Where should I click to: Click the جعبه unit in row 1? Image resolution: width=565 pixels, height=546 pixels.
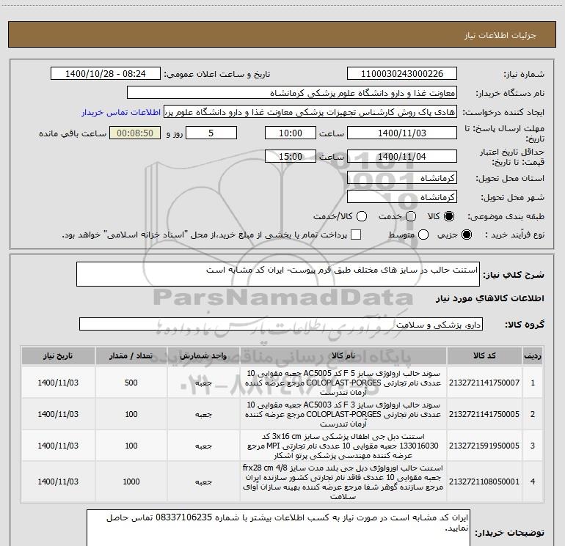click(203, 383)
